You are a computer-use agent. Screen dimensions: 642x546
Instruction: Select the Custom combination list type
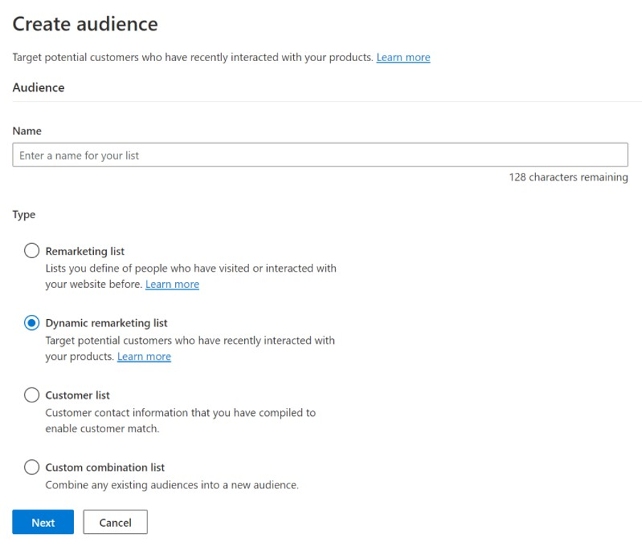(x=31, y=467)
